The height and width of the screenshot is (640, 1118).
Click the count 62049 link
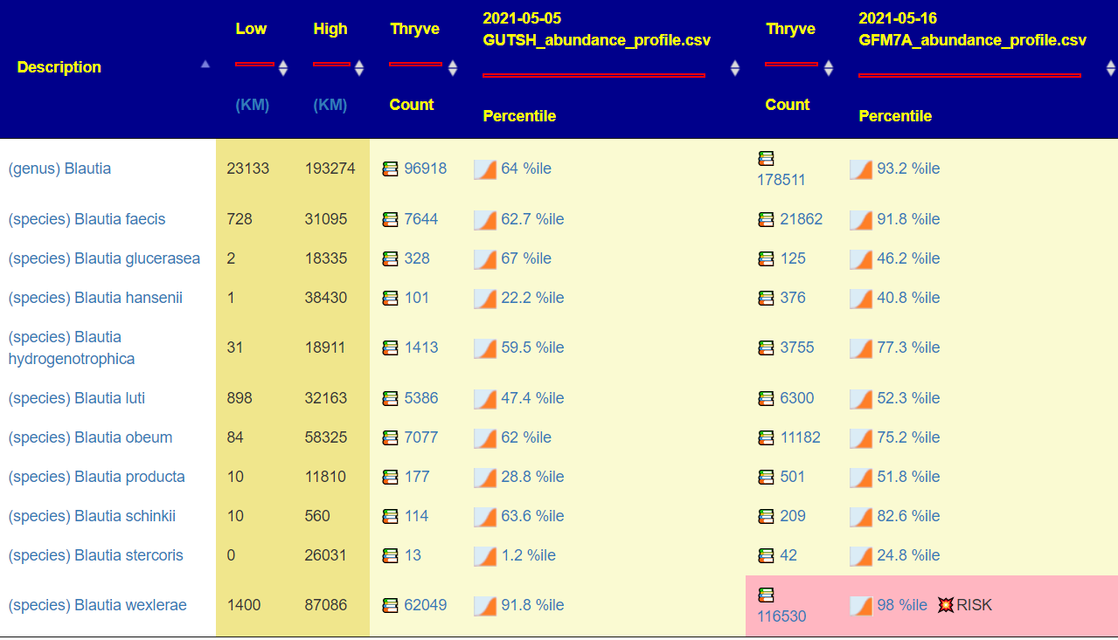(425, 605)
